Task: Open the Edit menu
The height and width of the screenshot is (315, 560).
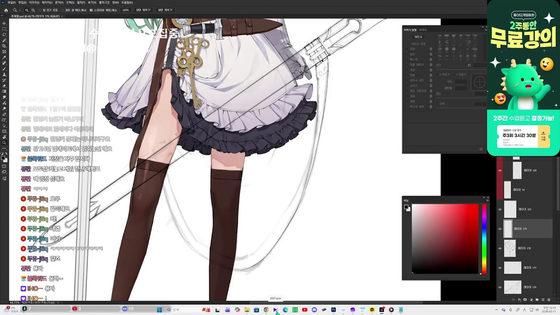Action: point(22,3)
